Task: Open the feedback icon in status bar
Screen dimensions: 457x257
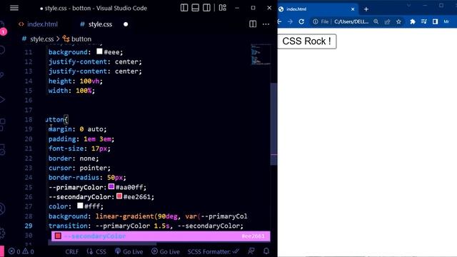Action: click(x=251, y=251)
